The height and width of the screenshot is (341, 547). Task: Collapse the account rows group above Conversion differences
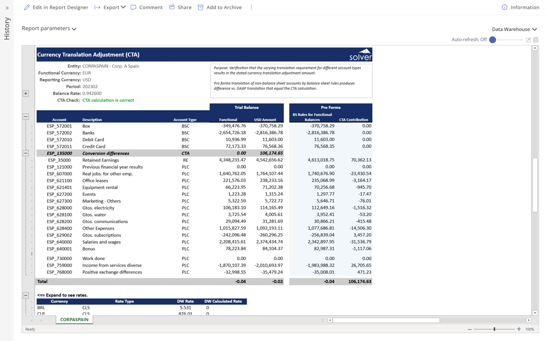pos(26,117)
